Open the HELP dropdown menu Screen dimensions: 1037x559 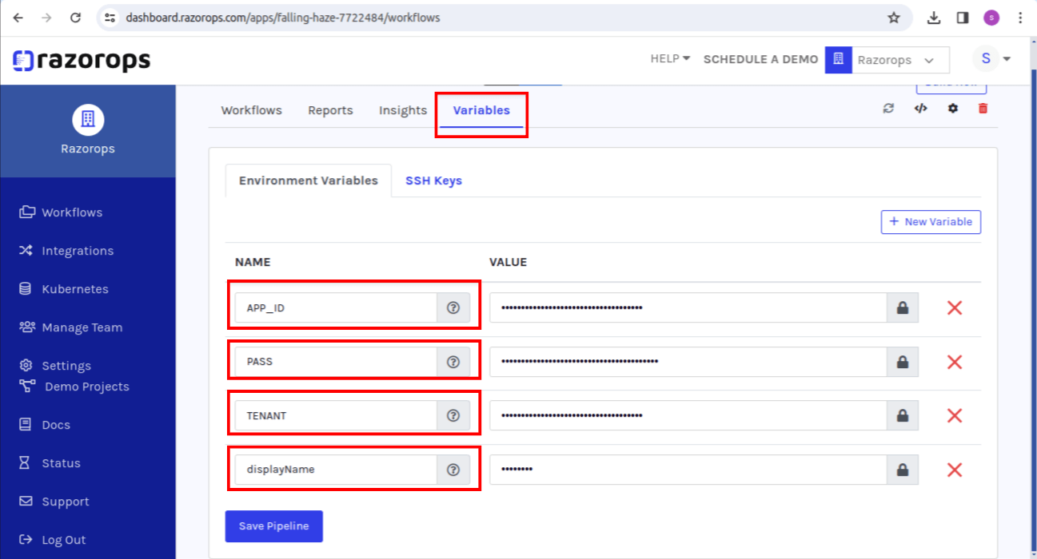669,58
